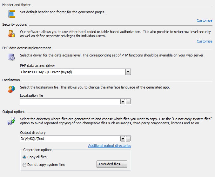The image size is (215, 177).
Task: Click the 'Localization file' label
Action: pyautogui.click(x=31, y=95)
